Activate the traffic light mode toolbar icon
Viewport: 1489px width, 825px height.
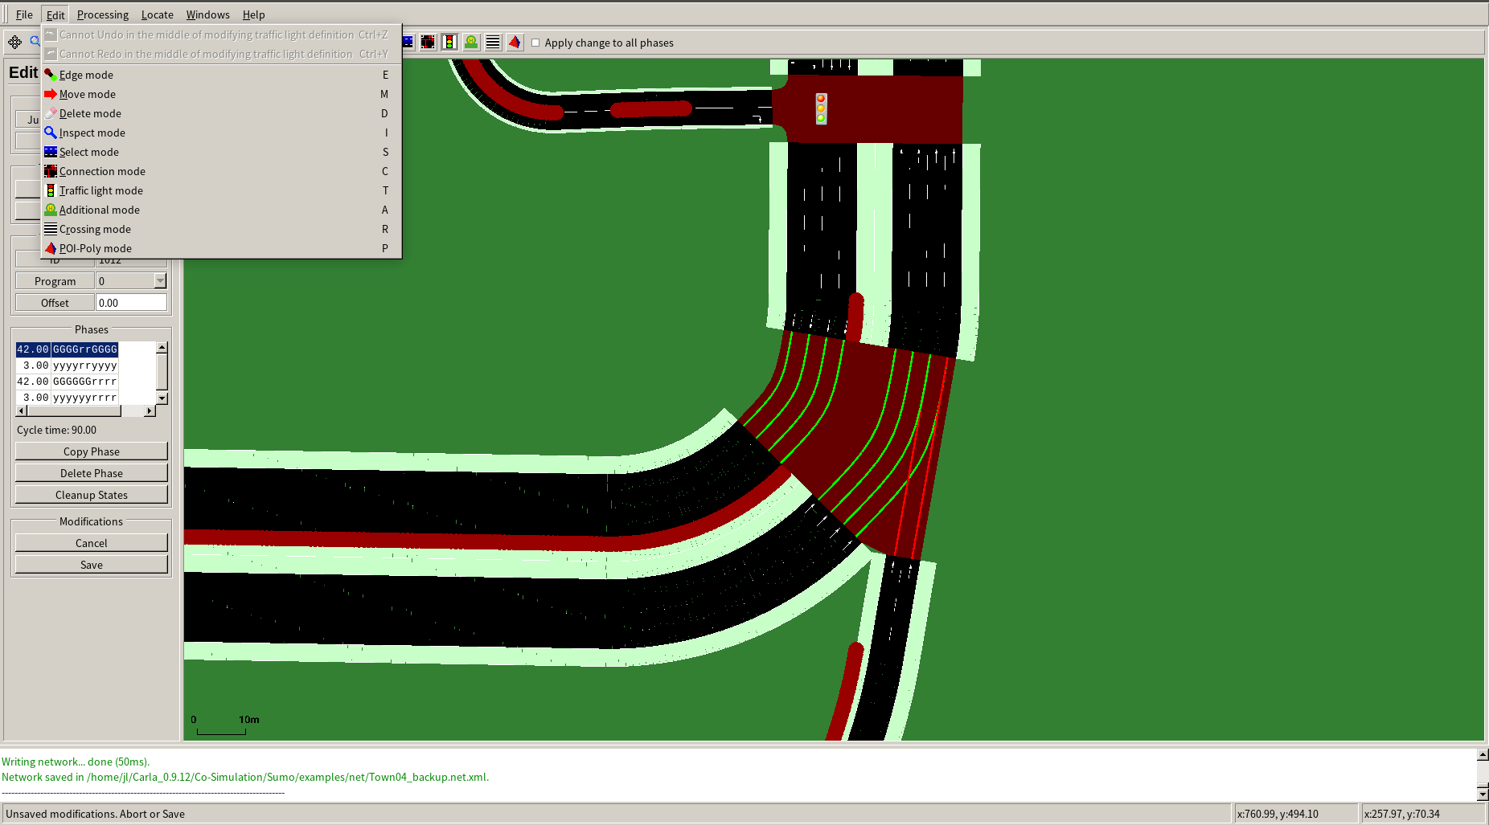[x=450, y=42]
